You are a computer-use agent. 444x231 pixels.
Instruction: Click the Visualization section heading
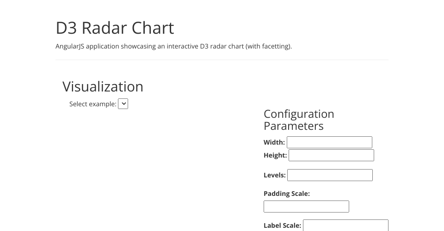pos(103,86)
